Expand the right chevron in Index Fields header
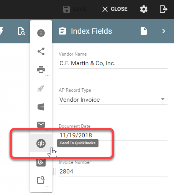Image resolution: width=174 pixels, height=193 pixels. [164, 31]
